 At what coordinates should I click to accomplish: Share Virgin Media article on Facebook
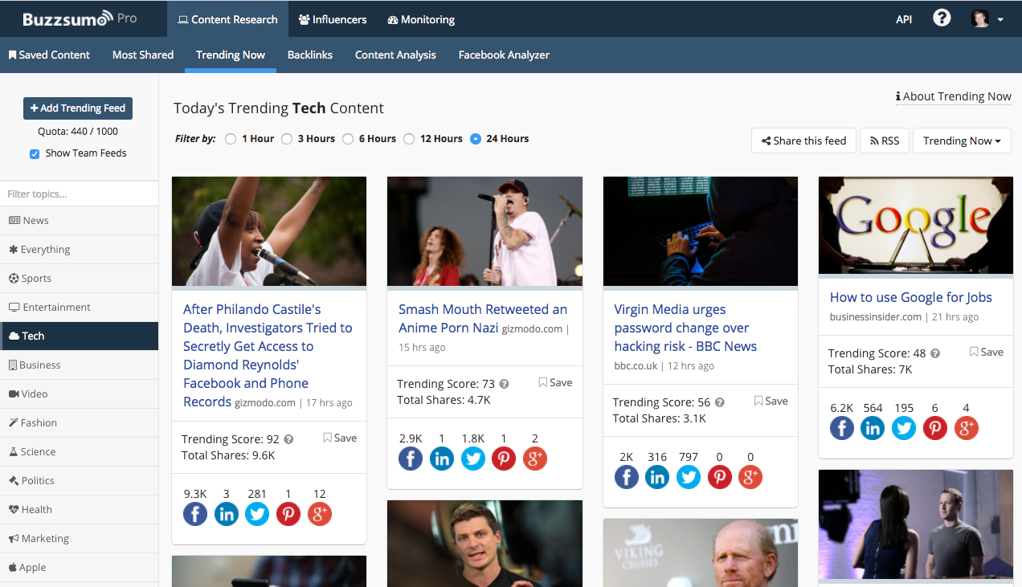click(x=627, y=477)
